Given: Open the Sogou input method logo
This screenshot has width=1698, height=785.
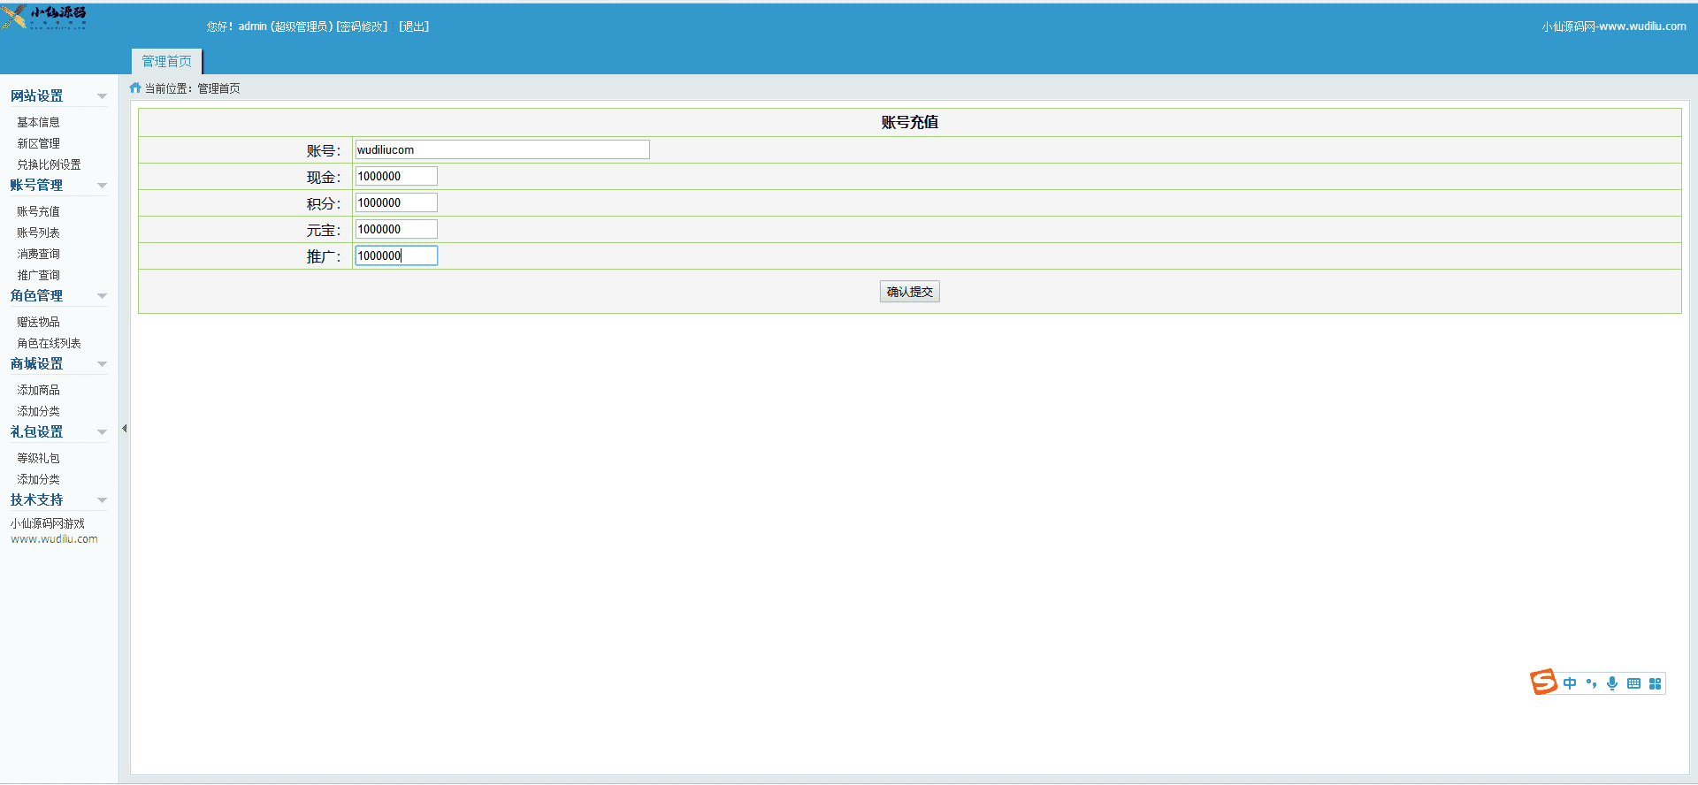Looking at the screenshot, I should tap(1543, 682).
